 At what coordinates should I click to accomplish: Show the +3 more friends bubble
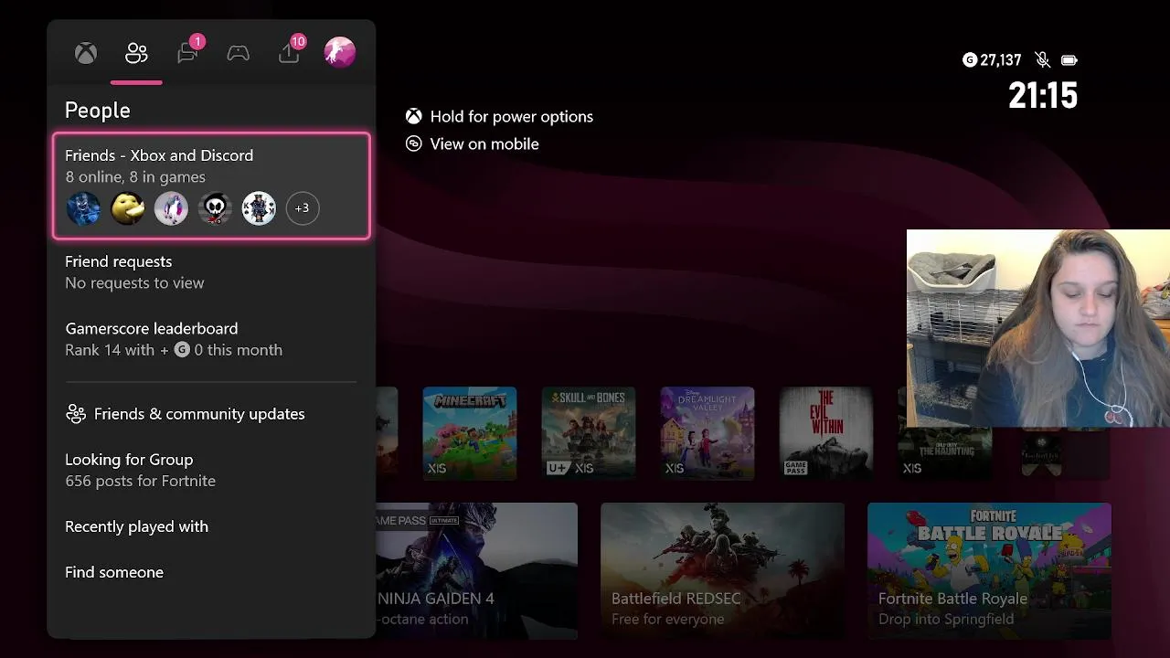click(x=303, y=208)
